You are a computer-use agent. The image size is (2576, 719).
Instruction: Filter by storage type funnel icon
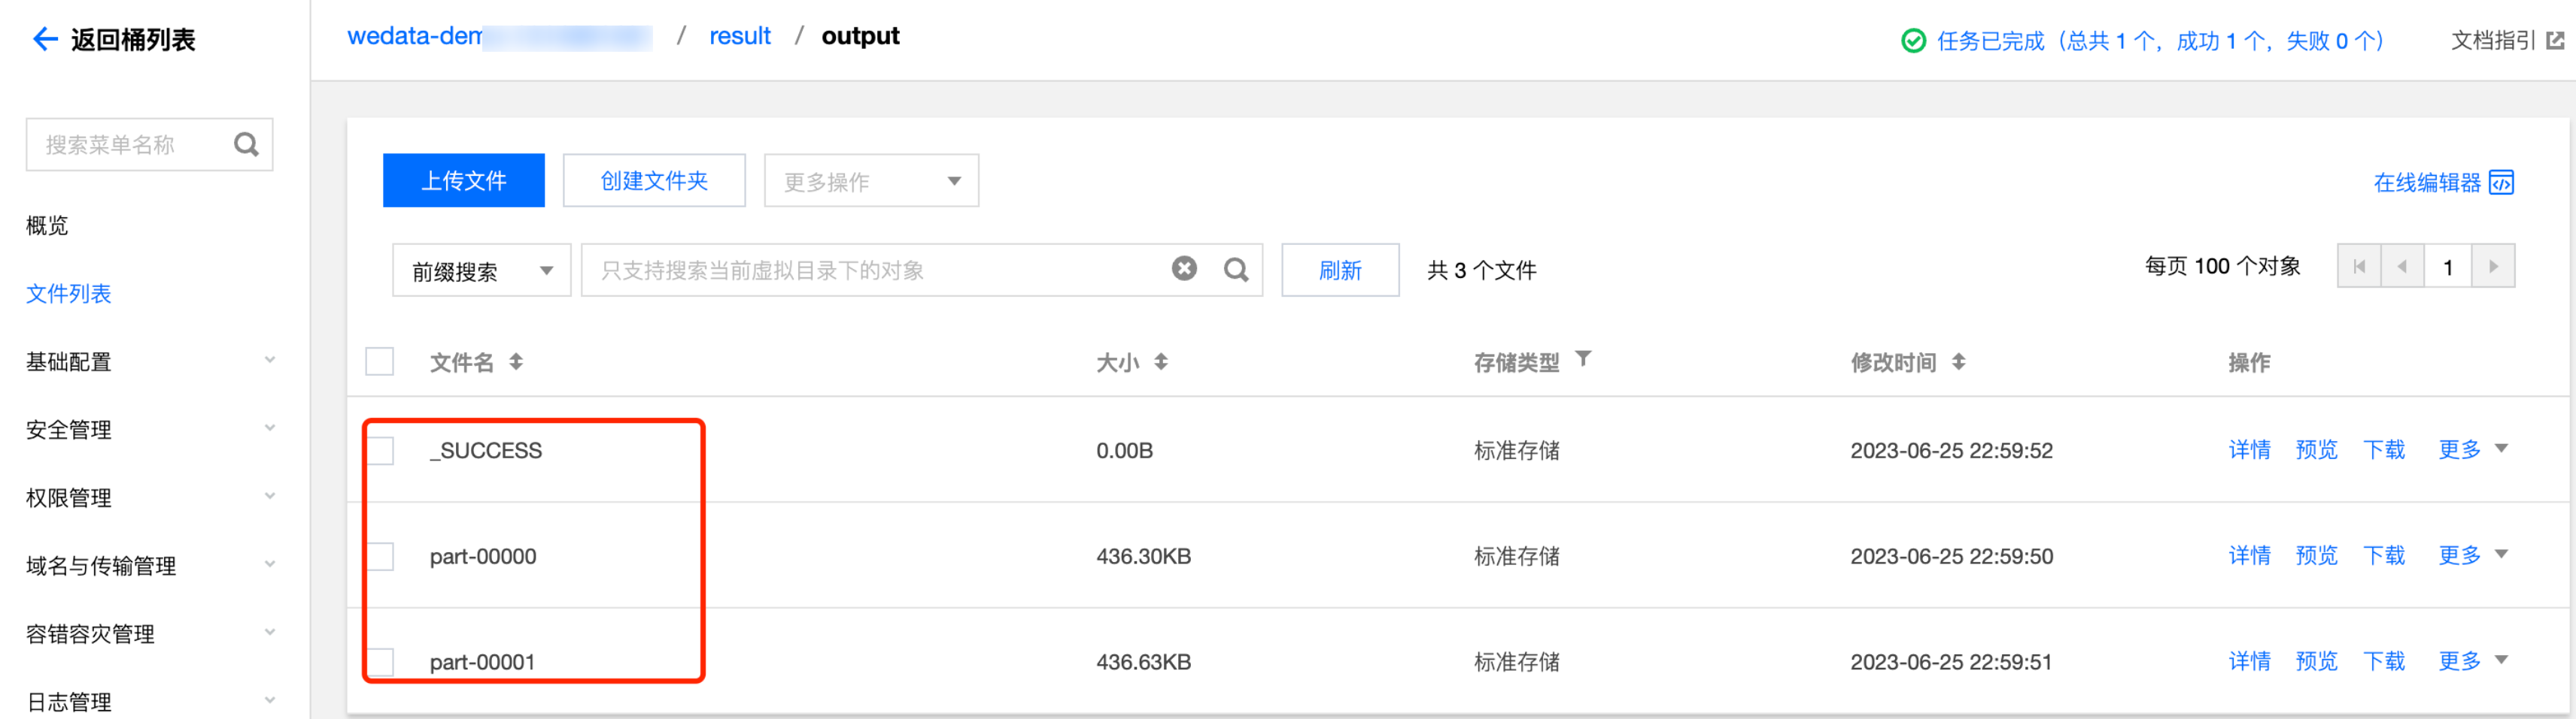click(1583, 358)
